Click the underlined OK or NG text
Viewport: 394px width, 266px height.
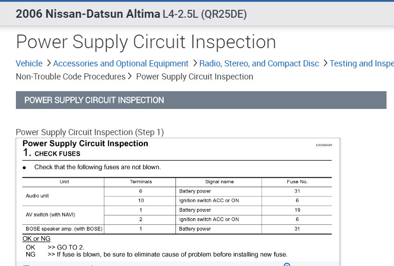(36, 239)
